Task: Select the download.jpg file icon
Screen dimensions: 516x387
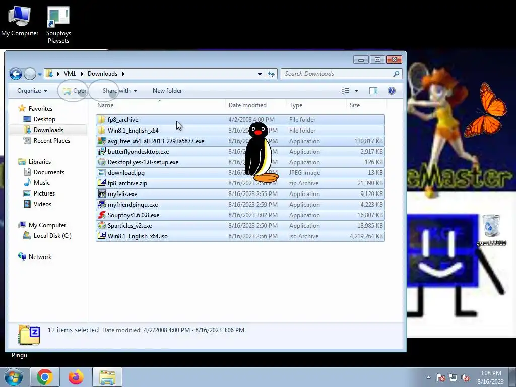Action: pos(102,173)
